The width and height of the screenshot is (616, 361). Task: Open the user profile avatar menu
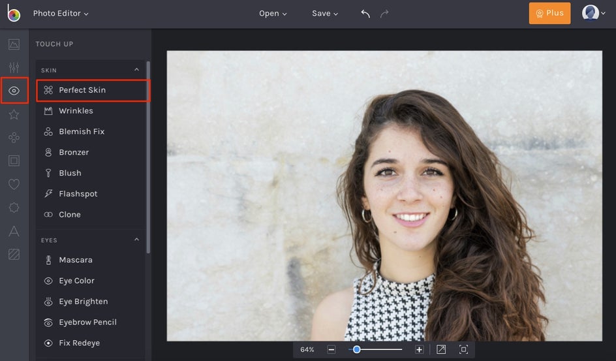(593, 13)
